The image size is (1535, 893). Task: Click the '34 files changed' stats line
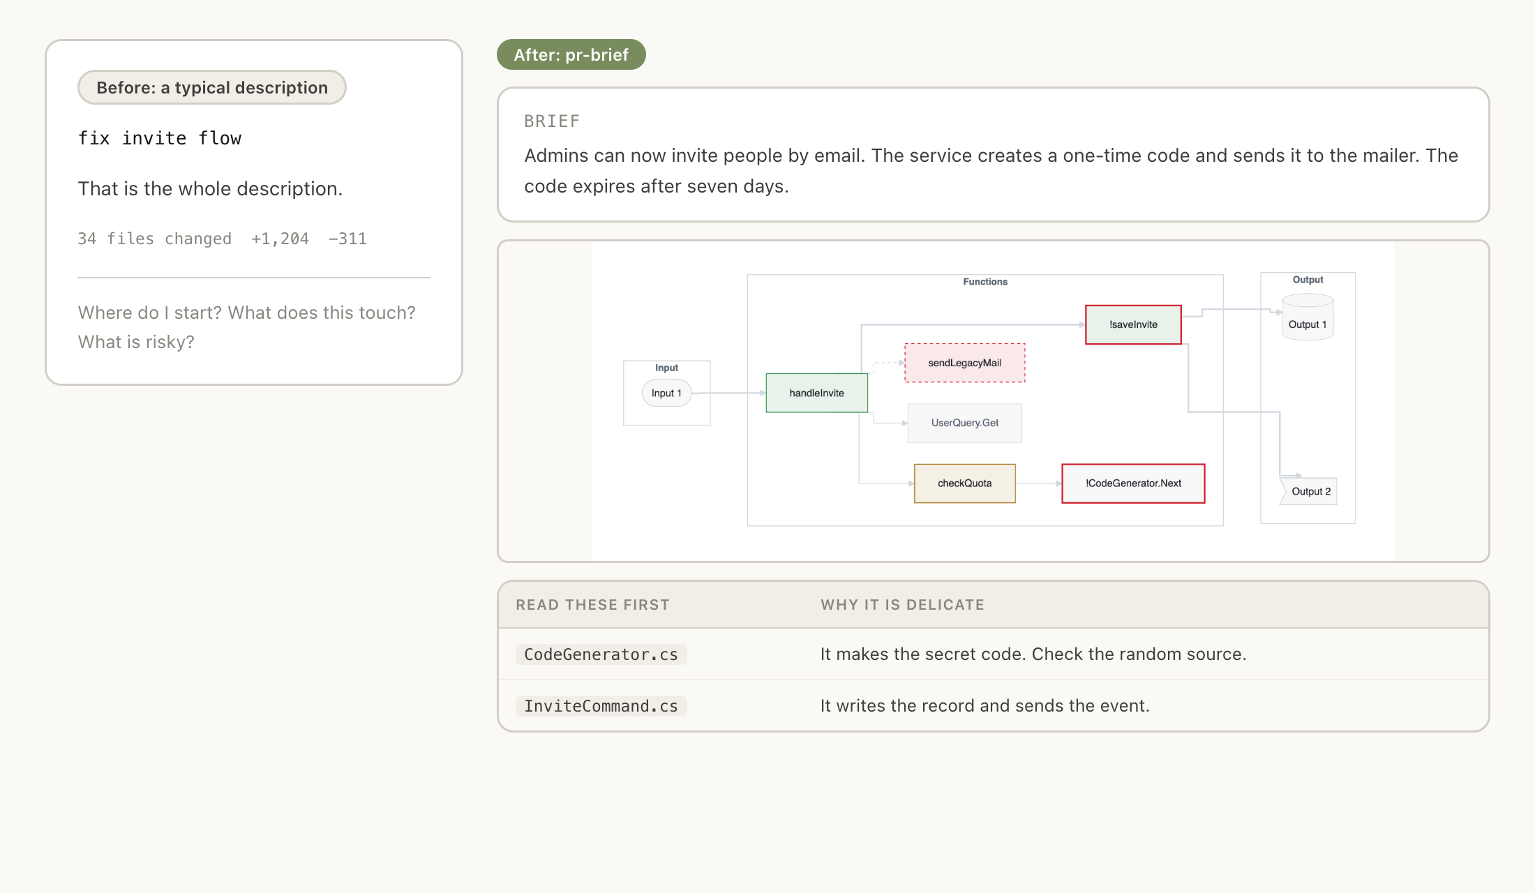pyautogui.click(x=222, y=239)
